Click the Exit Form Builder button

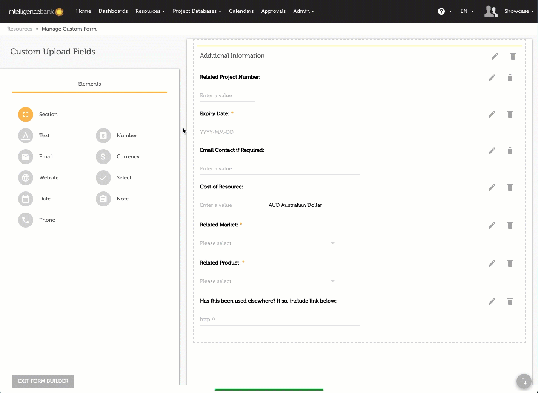click(x=43, y=381)
